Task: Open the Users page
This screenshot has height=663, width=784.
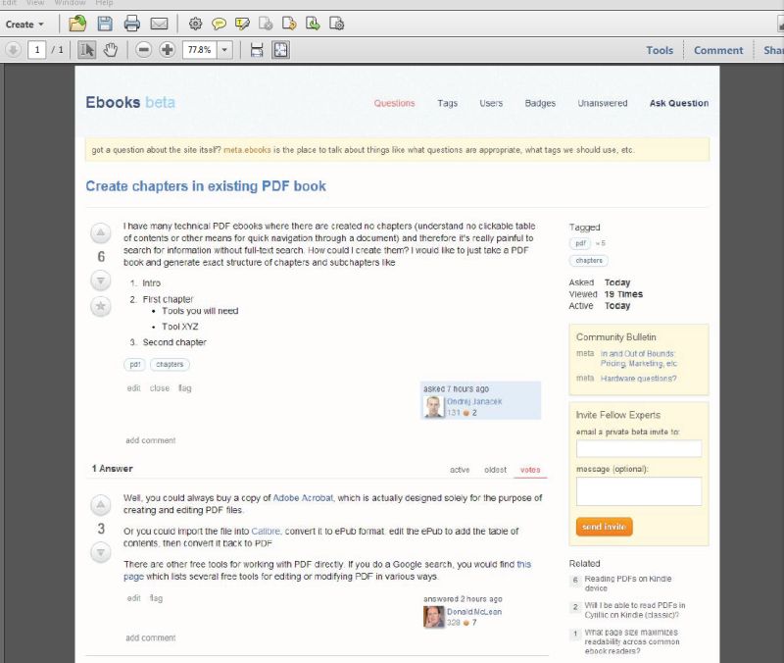Action: click(491, 103)
